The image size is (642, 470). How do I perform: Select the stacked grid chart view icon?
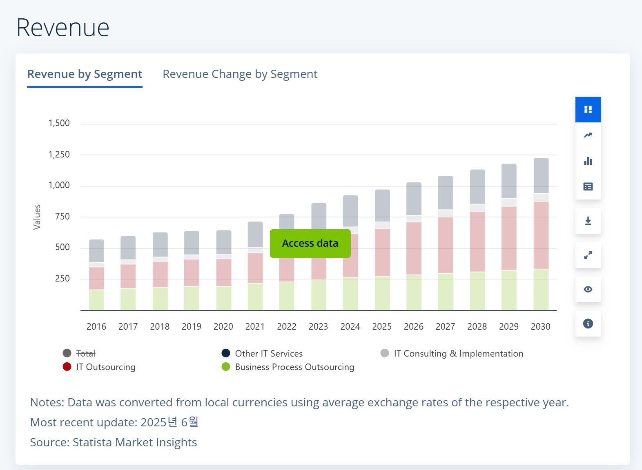click(x=588, y=109)
